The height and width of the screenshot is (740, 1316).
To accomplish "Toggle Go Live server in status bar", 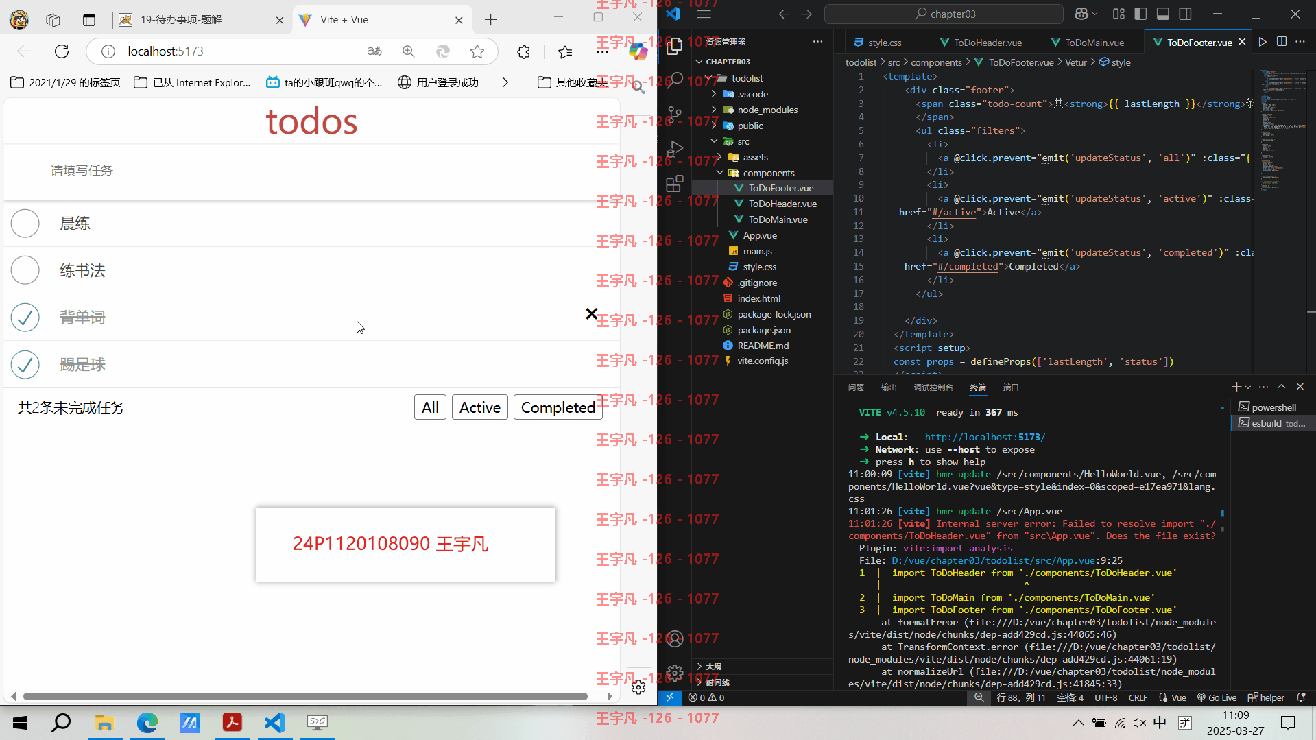I will pos(1217,697).
